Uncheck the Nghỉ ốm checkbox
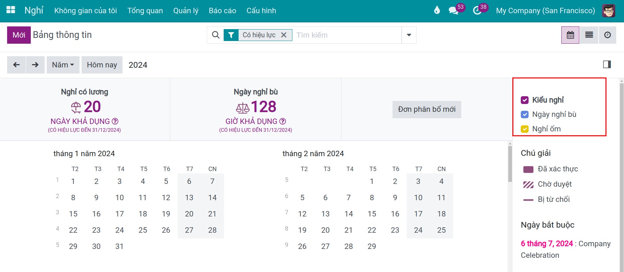The height and width of the screenshot is (272, 624). (x=525, y=129)
